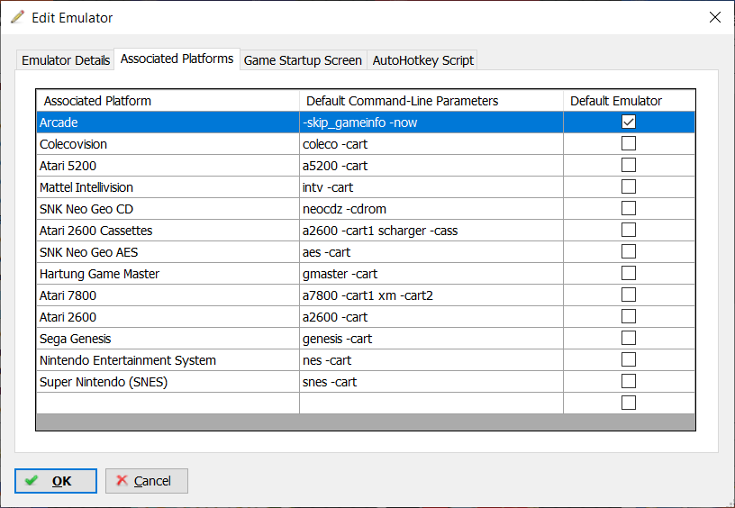Viewport: 735px width, 508px height.
Task: Click the empty new-row parameters cell
Action: point(431,403)
